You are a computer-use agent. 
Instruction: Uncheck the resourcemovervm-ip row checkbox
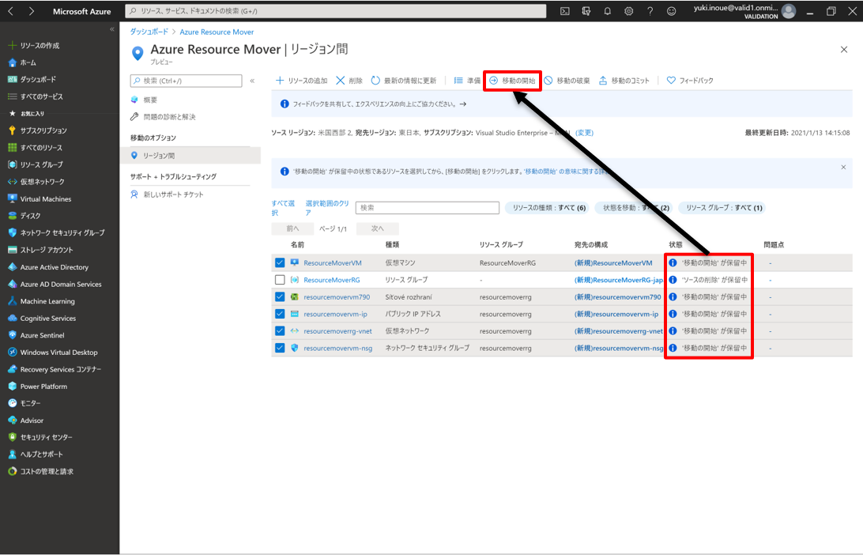280,315
